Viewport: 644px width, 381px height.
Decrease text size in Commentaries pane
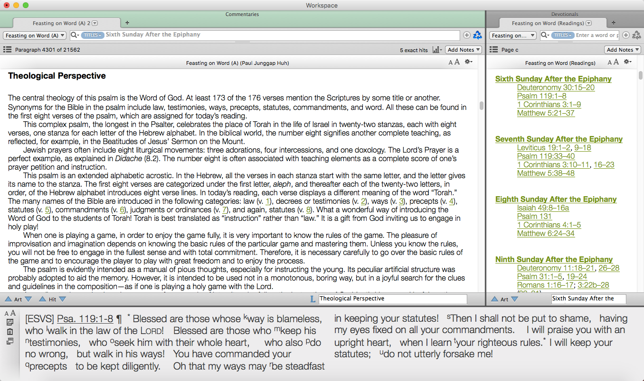click(450, 63)
